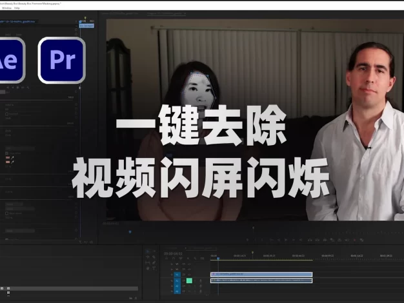Click the Effect Controls mini-timeline clip bar
This screenshot has height=303, width=404.
point(86,26)
